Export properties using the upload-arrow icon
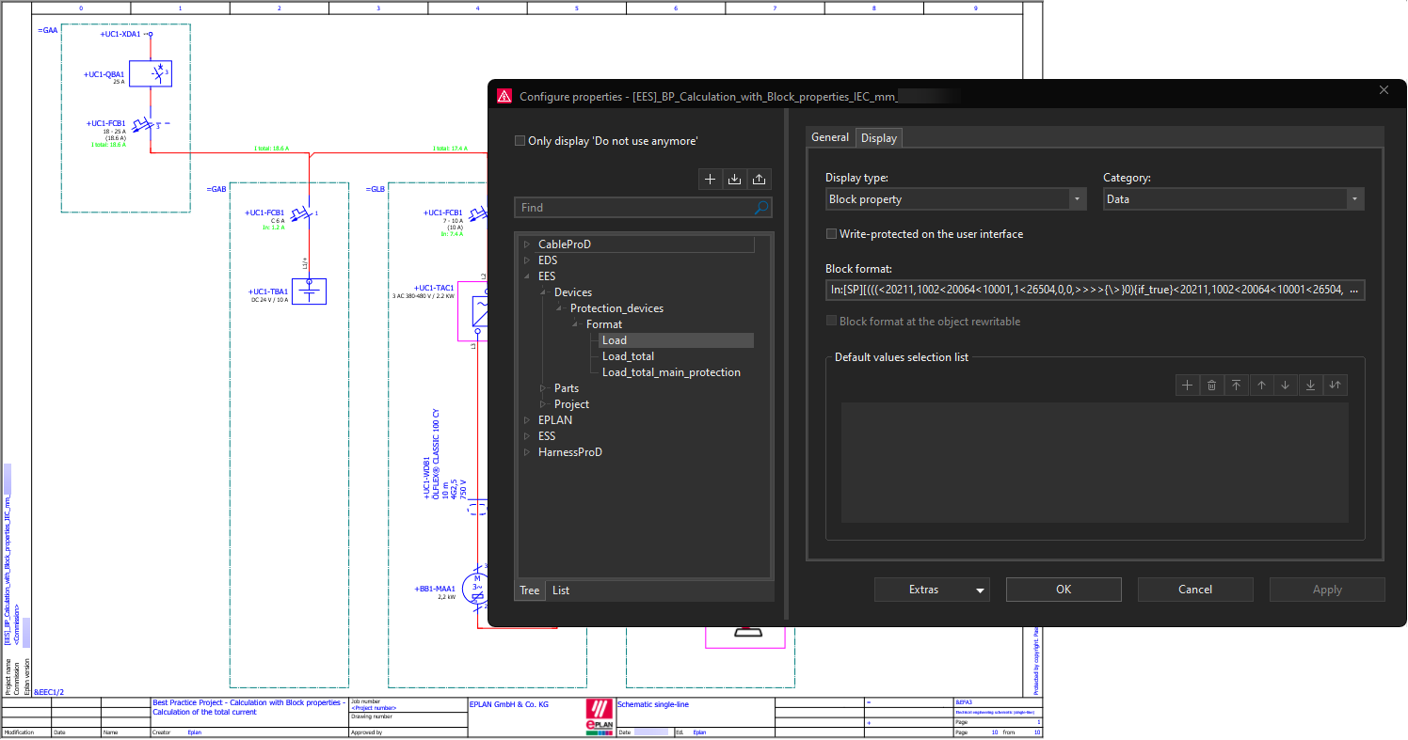This screenshot has width=1408, height=740. coord(760,179)
